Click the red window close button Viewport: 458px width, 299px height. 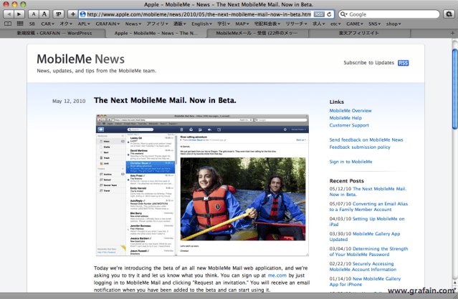point(6,4)
